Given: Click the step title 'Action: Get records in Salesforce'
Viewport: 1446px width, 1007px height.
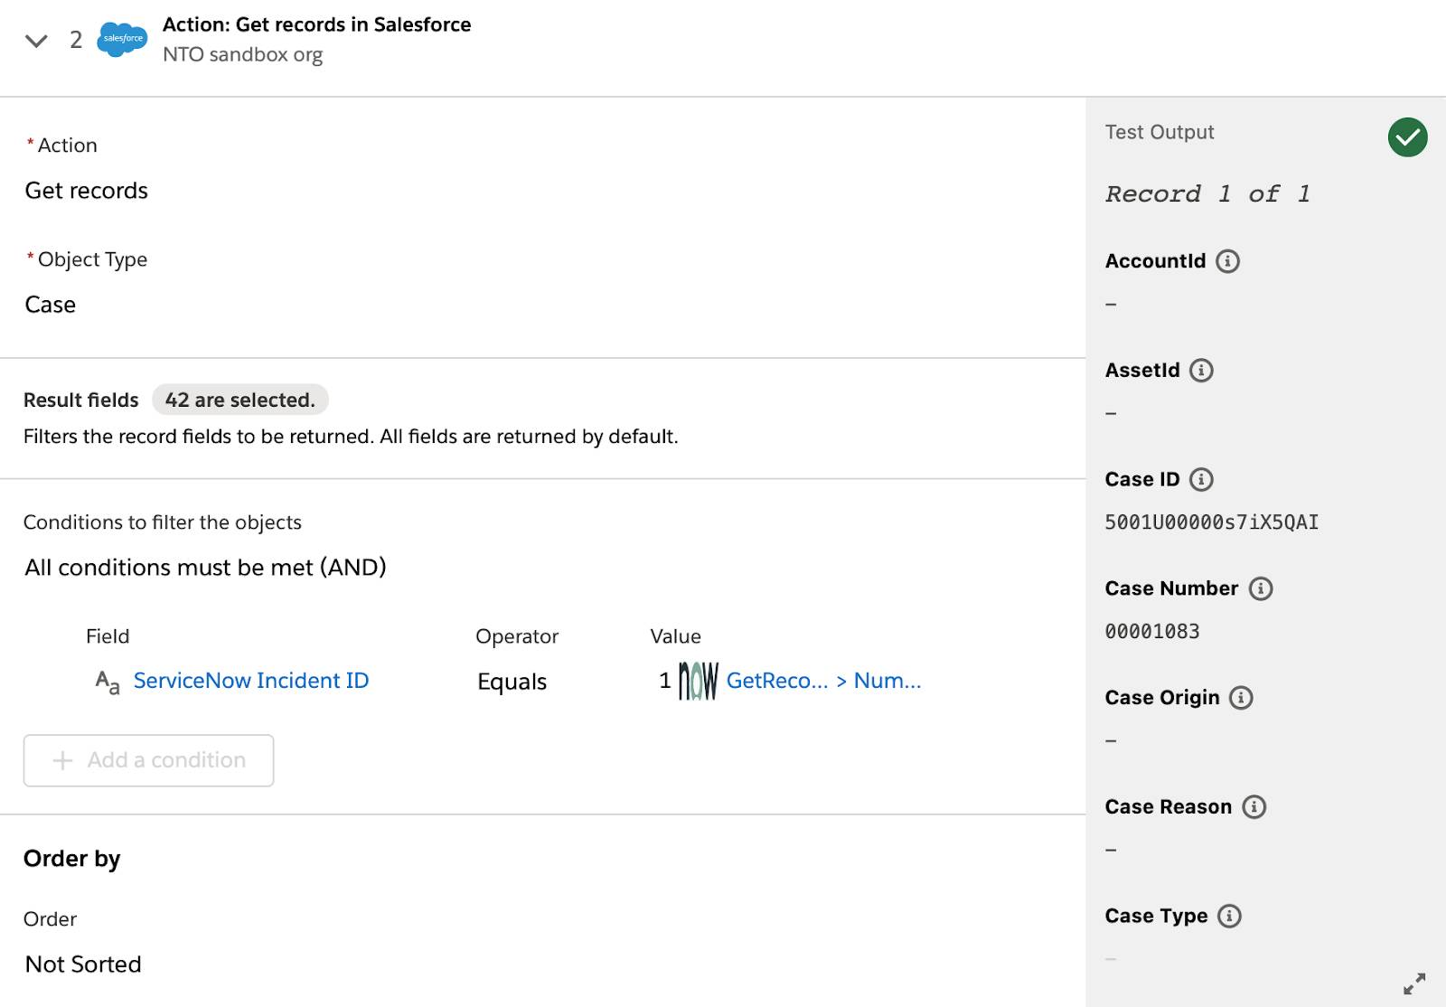Looking at the screenshot, I should point(316,24).
